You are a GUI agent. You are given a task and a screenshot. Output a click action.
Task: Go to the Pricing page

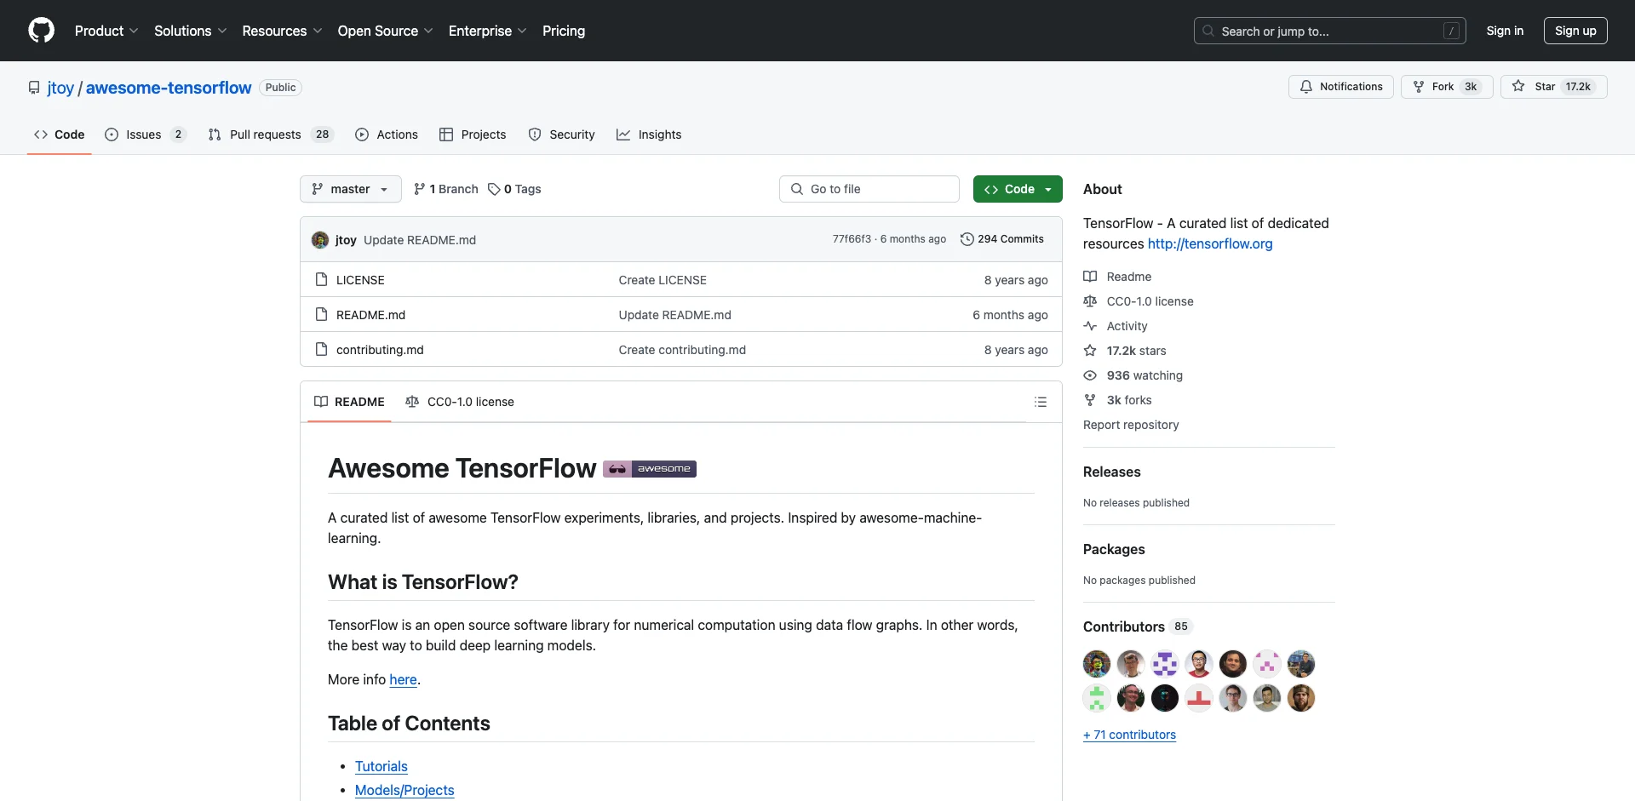coord(564,31)
